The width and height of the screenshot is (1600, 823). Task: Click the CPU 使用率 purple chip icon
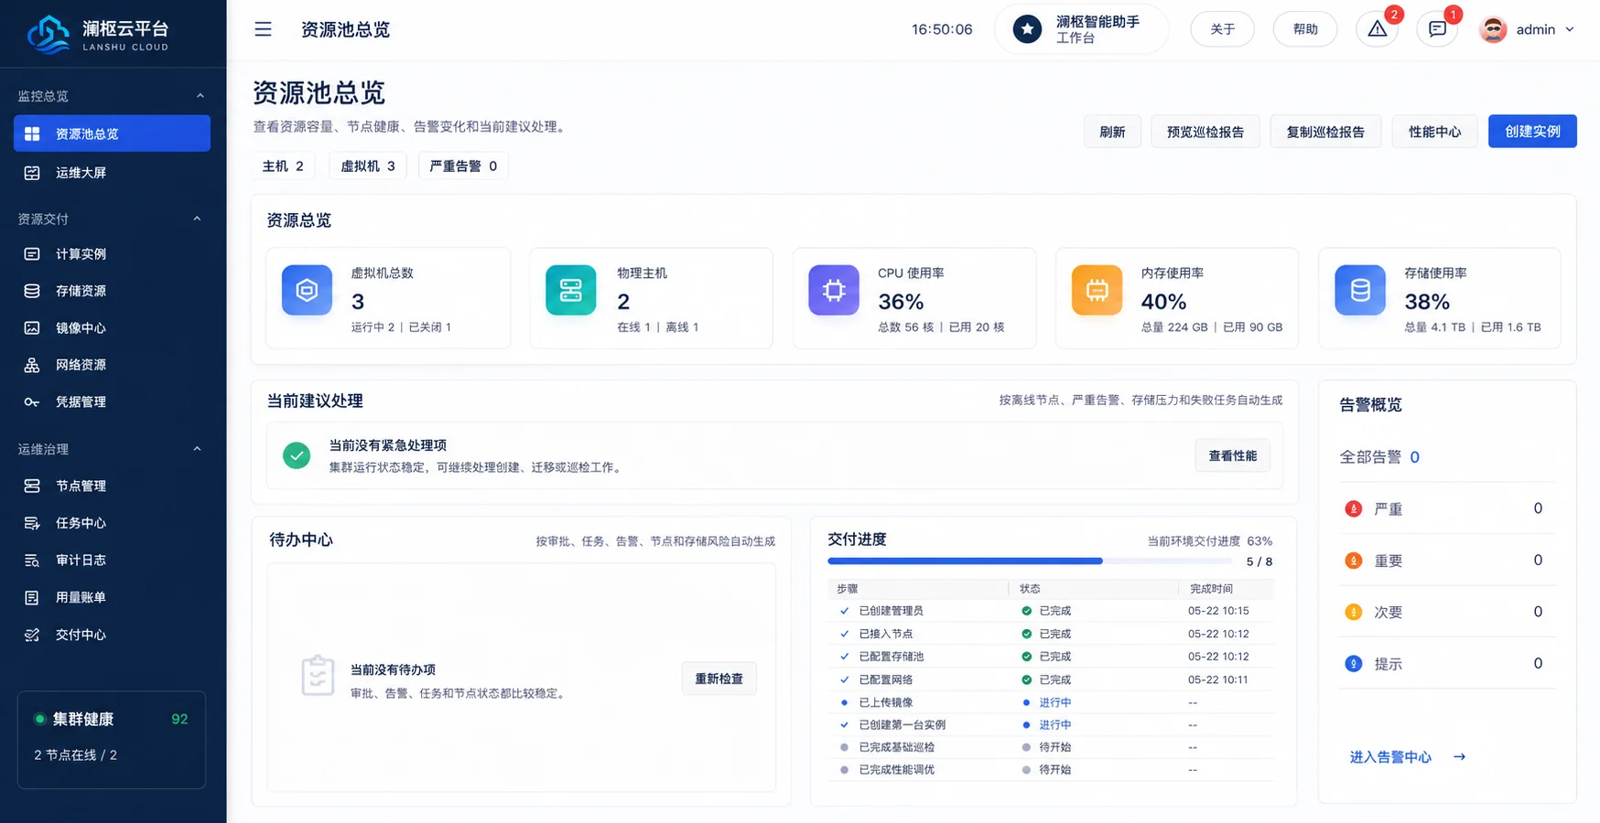pyautogui.click(x=834, y=290)
